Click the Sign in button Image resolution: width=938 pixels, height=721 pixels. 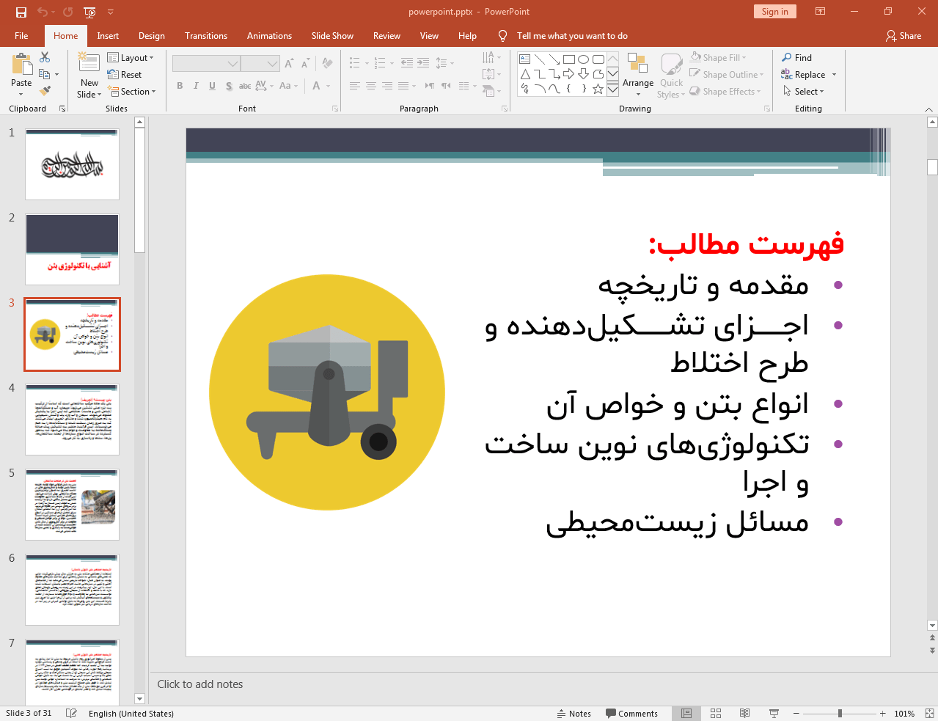click(774, 12)
